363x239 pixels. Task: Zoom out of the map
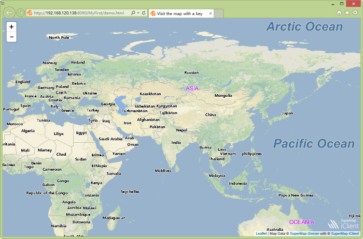tap(11, 37)
